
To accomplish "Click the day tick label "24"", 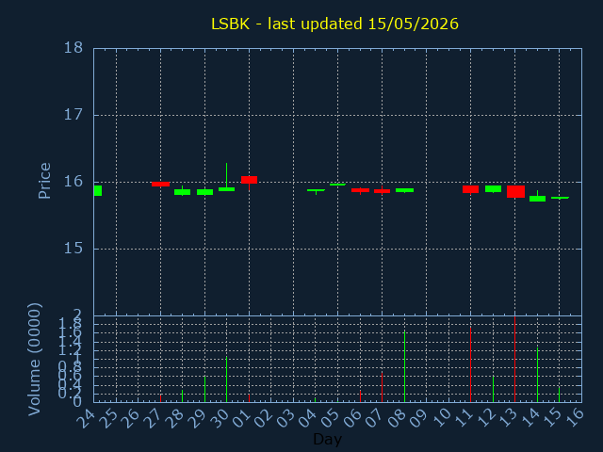I will click(x=86, y=418).
